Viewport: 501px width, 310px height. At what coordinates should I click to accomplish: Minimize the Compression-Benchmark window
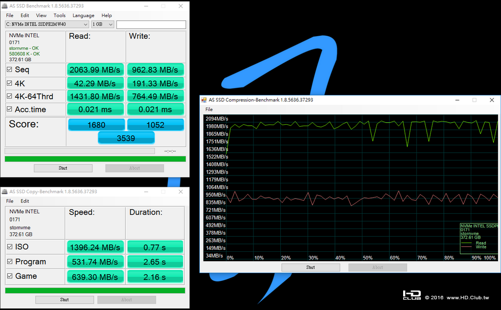tap(457, 100)
